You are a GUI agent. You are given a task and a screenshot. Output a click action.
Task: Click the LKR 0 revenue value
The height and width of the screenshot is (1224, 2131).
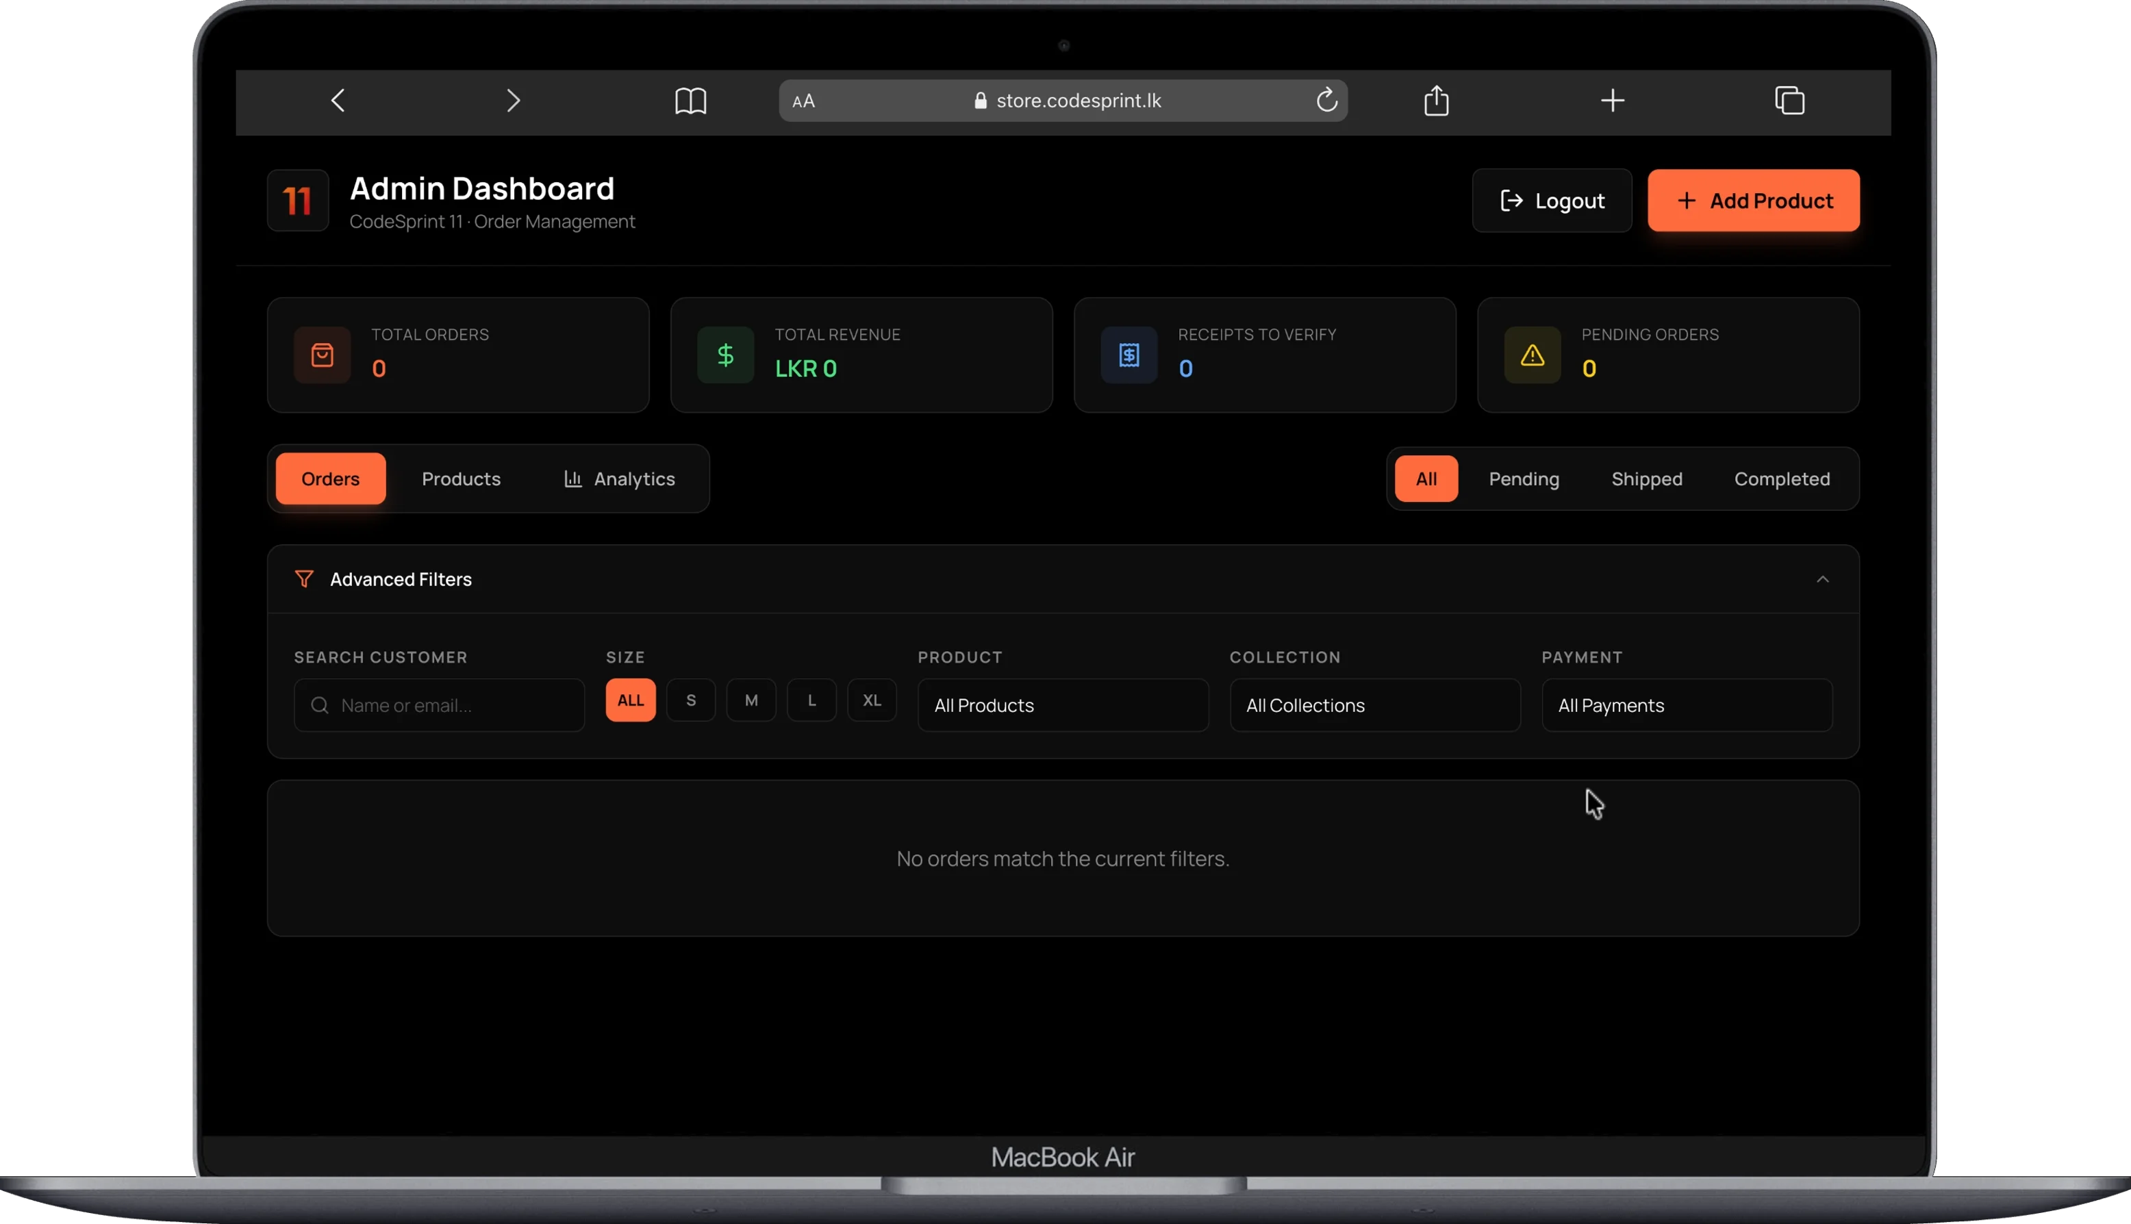(x=806, y=369)
